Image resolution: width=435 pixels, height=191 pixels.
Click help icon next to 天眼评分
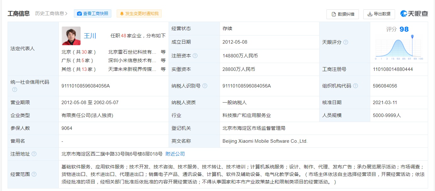pyautogui.click(x=346, y=42)
